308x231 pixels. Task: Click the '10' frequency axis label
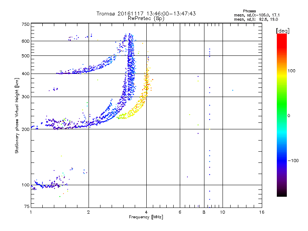pyautogui.click(x=223, y=212)
